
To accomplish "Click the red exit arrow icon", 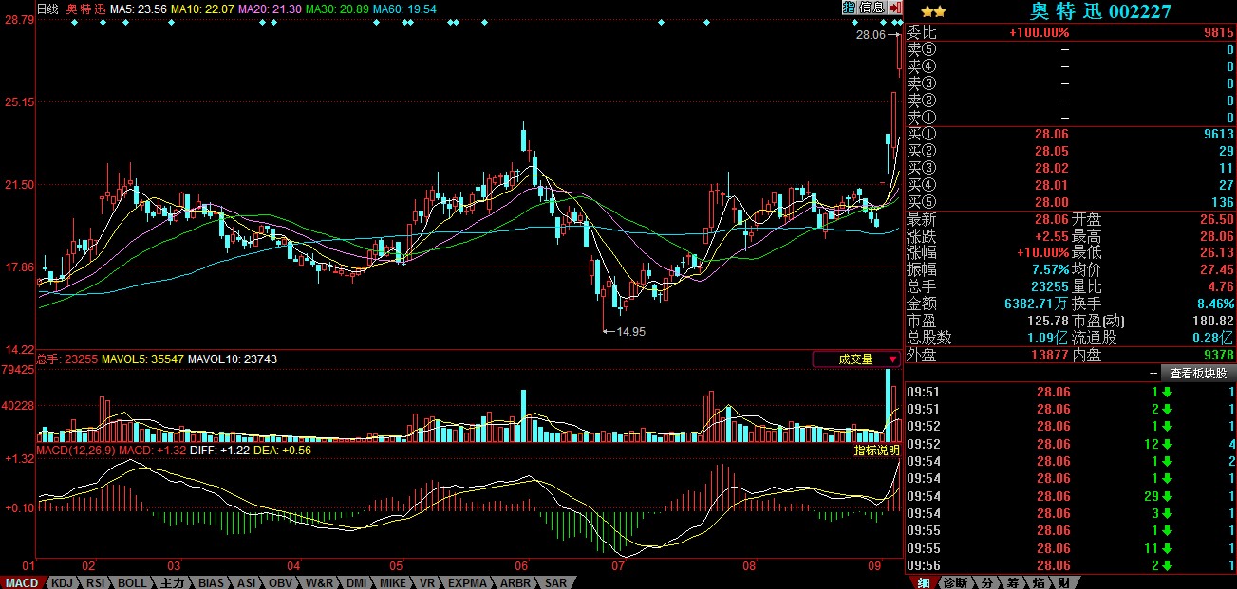I will [x=895, y=8].
